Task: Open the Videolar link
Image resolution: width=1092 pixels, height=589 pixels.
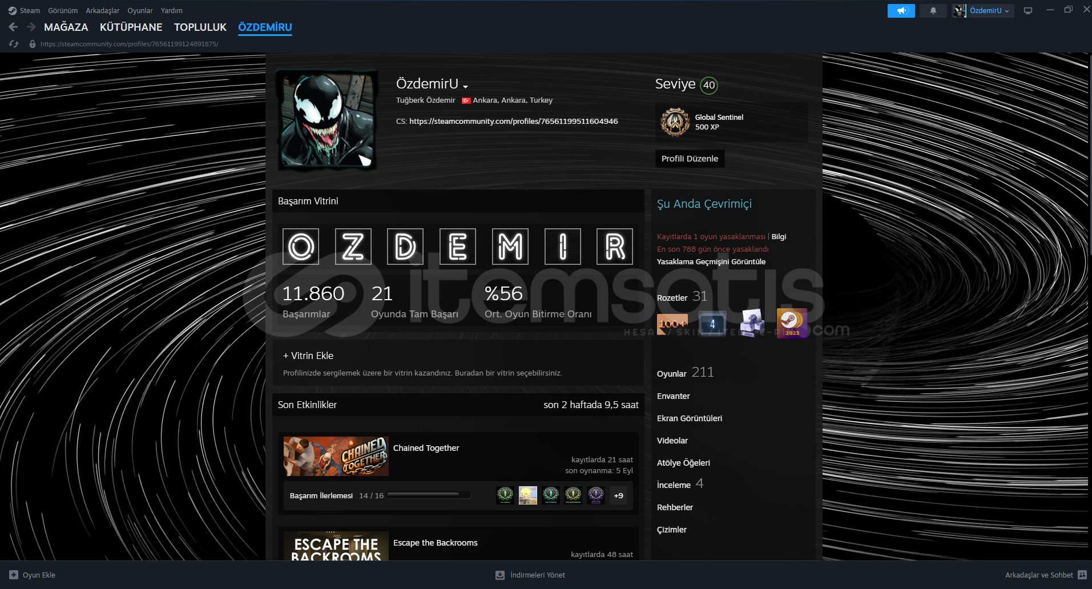Action: tap(672, 441)
